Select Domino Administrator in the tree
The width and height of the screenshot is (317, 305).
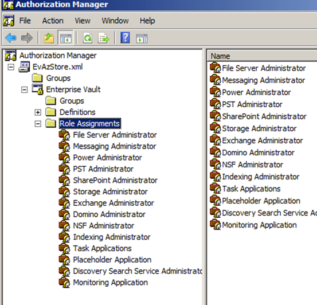[109, 214]
